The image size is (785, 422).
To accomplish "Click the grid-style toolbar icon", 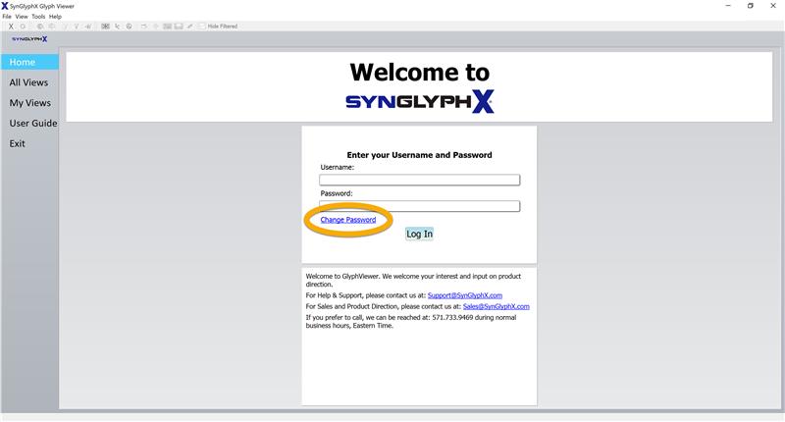I will (105, 26).
